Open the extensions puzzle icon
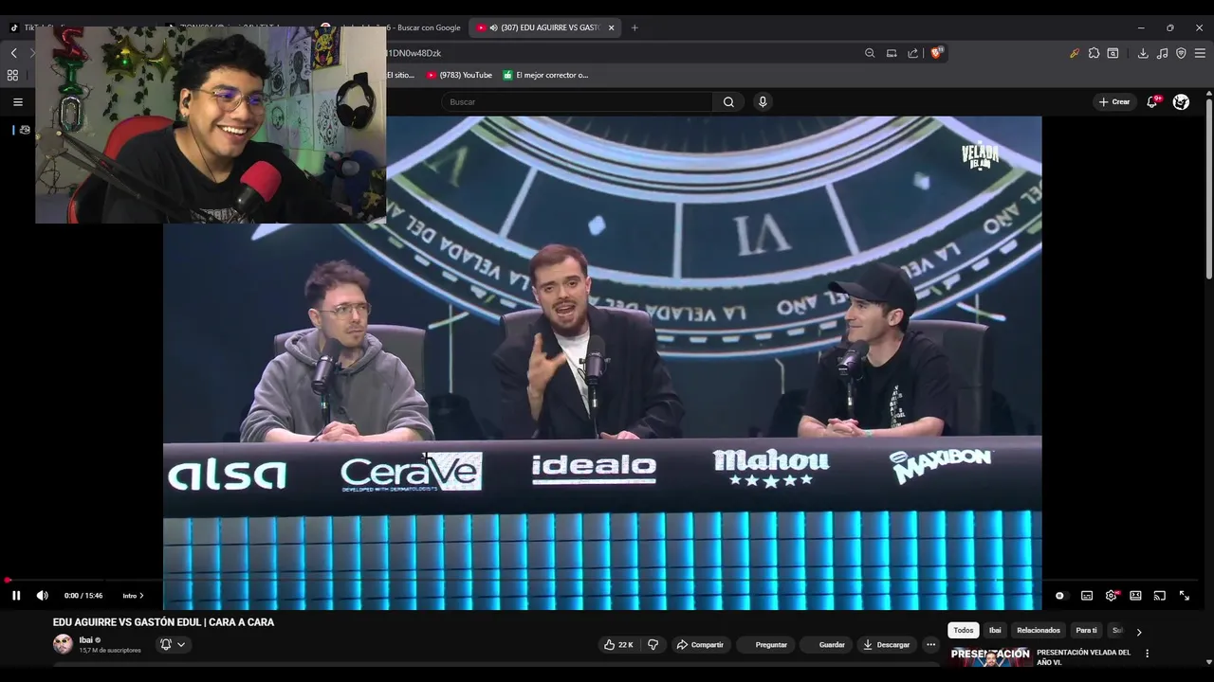 coord(1094,53)
